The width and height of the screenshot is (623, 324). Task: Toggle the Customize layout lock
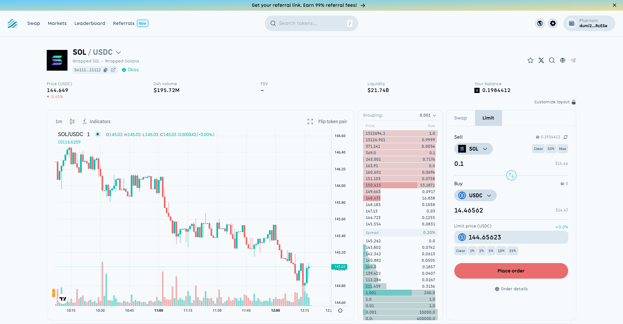tap(573, 102)
